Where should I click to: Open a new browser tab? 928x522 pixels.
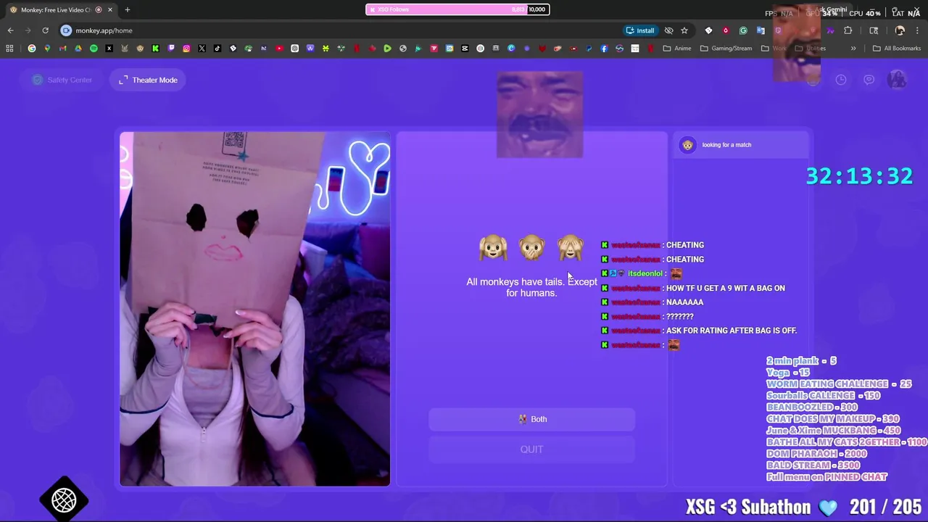[127, 9]
